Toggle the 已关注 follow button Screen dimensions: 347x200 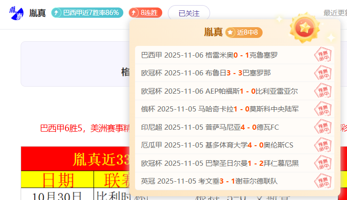[x=189, y=14]
